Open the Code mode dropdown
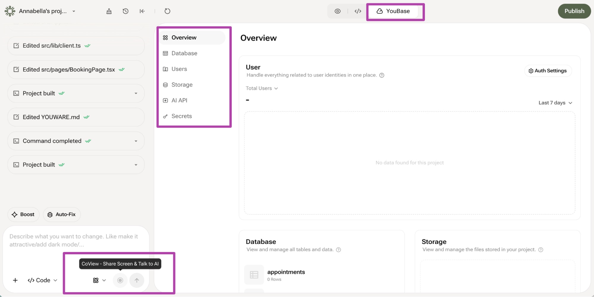 [42, 280]
